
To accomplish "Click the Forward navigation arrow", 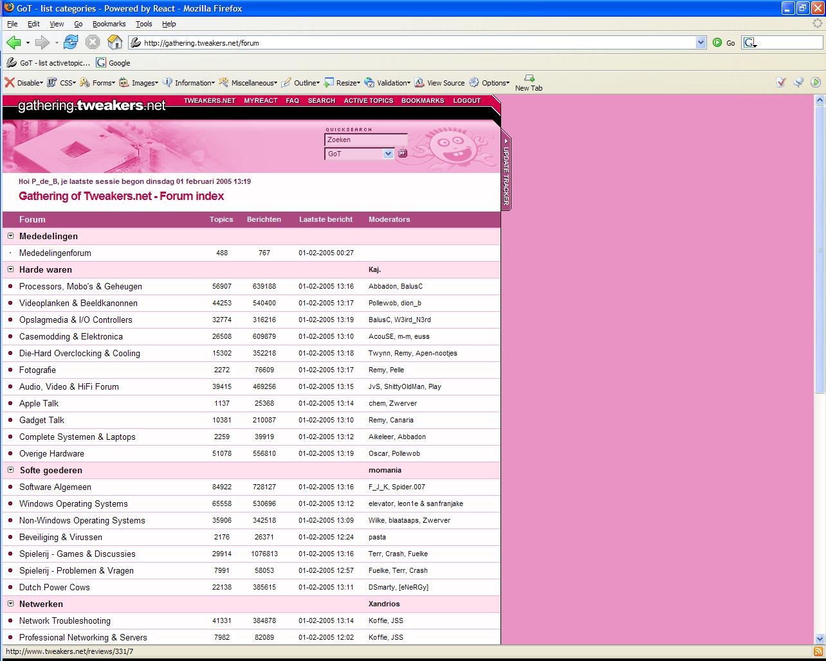I will pyautogui.click(x=42, y=42).
